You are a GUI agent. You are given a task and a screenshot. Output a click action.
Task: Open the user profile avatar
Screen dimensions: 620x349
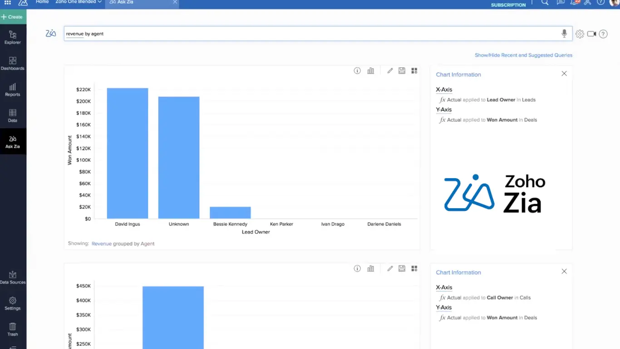[615, 2]
